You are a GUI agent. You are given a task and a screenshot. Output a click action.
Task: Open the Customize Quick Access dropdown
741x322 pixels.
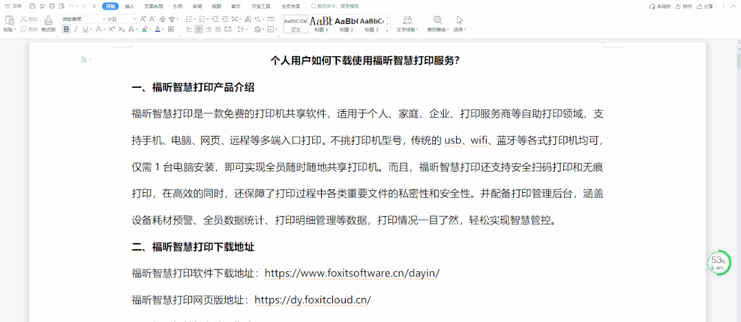pos(94,6)
